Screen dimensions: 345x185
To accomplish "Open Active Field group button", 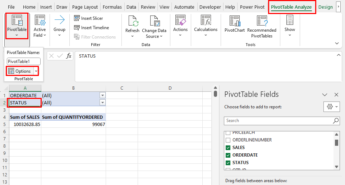I will pos(40,26).
